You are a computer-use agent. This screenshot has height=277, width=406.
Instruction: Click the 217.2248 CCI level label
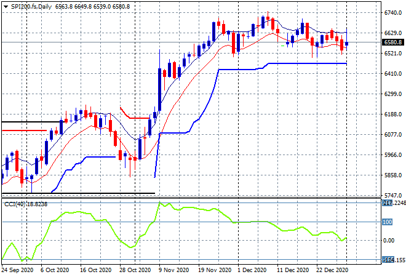[x=394, y=203]
